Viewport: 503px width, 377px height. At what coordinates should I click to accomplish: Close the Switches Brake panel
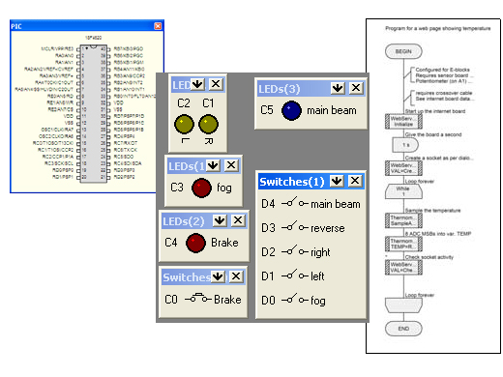click(x=236, y=276)
